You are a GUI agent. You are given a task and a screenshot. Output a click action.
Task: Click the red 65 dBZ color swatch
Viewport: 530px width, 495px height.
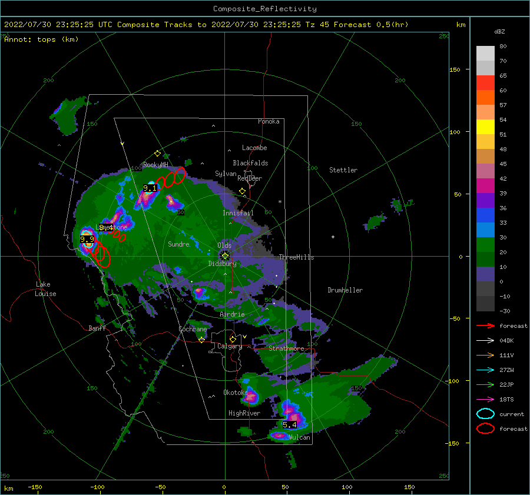tap(485, 82)
